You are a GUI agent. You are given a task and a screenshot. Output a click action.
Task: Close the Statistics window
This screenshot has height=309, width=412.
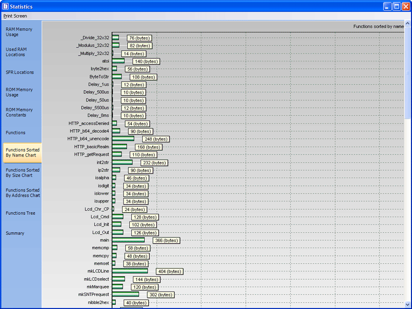[x=406, y=7]
